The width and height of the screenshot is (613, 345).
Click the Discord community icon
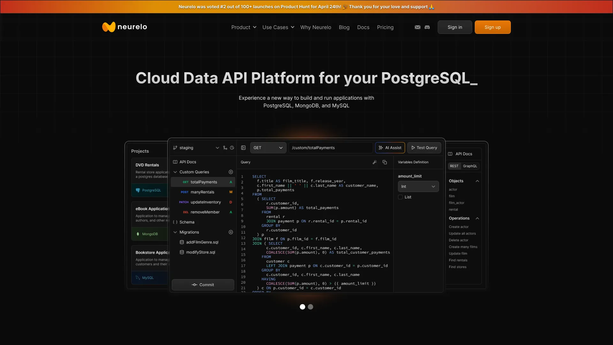[x=427, y=27]
